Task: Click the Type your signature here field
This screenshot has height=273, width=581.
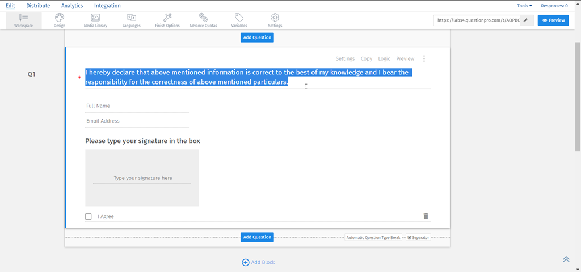Action: point(142,178)
